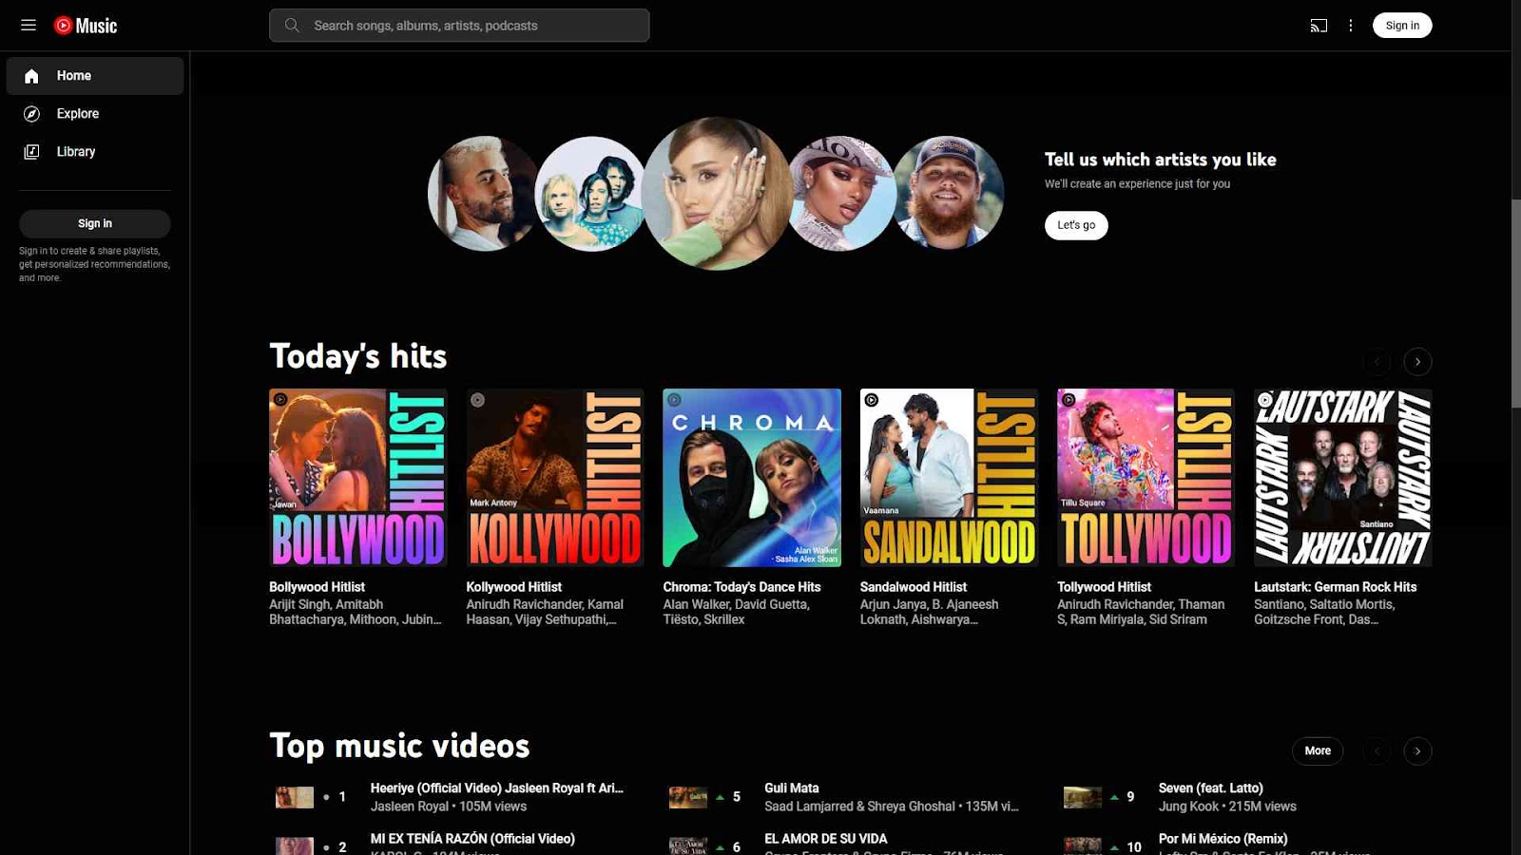Click "Tell us which artists you like" text

(x=1161, y=160)
